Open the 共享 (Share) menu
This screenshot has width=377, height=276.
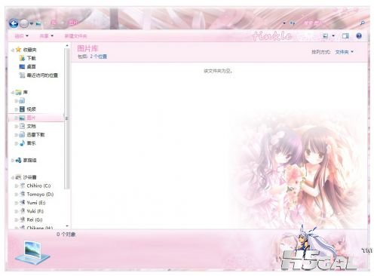(x=47, y=36)
